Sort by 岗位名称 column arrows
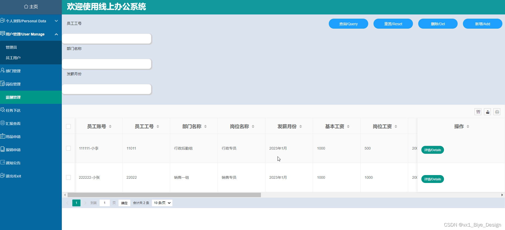The height and width of the screenshot is (230, 505). pos(253,126)
